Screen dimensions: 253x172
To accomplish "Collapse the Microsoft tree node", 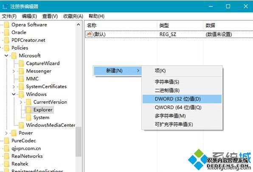I will click(6, 56).
